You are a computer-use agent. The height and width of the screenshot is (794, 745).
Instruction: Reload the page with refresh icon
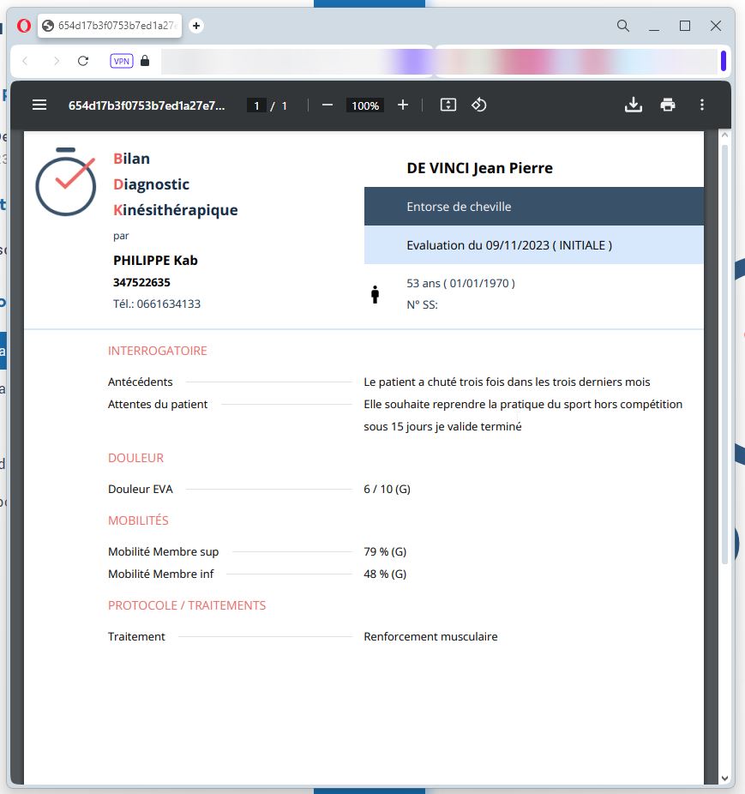tap(83, 61)
